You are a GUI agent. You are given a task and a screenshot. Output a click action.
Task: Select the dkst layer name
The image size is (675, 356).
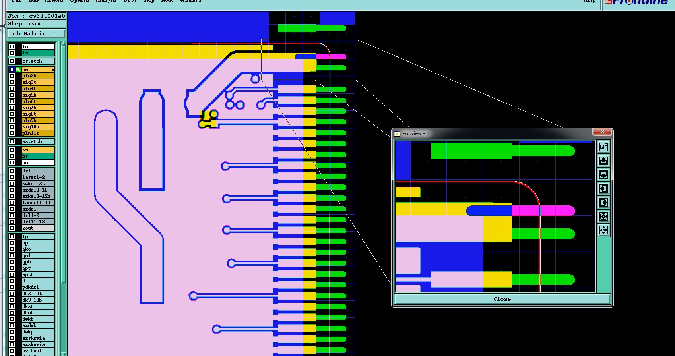(x=38, y=306)
